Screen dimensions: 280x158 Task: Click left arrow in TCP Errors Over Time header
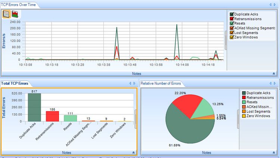[270, 4]
